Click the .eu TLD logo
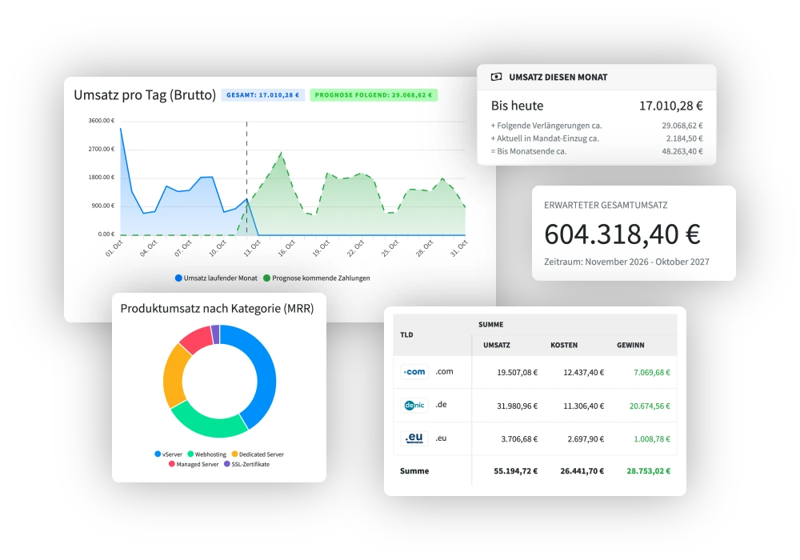The height and width of the screenshot is (560, 800). (414, 438)
